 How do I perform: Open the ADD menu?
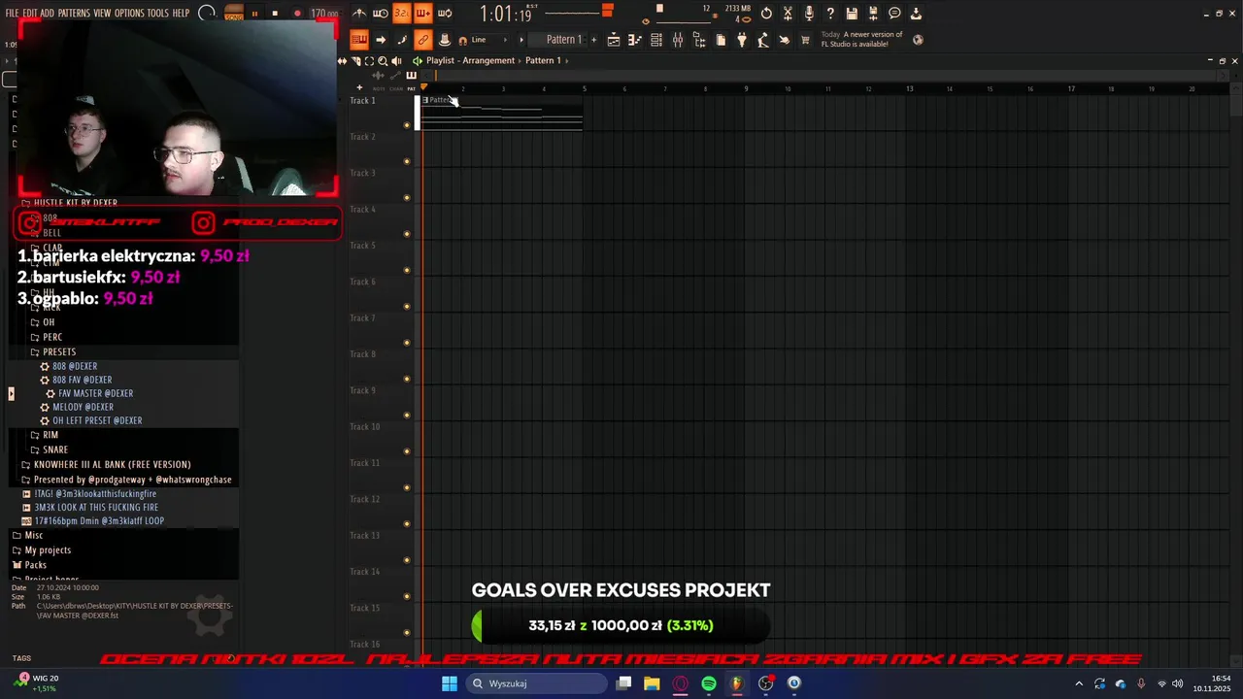[48, 14]
